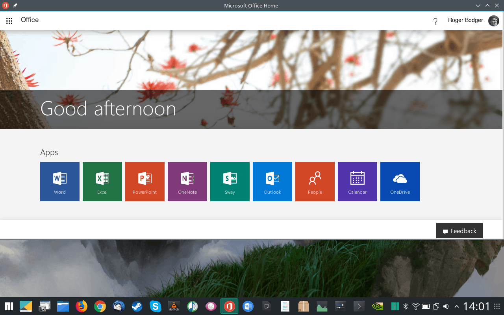This screenshot has width=504, height=315.
Task: Open the screenshot camera tool in the taskbar
Action: tap(44, 306)
